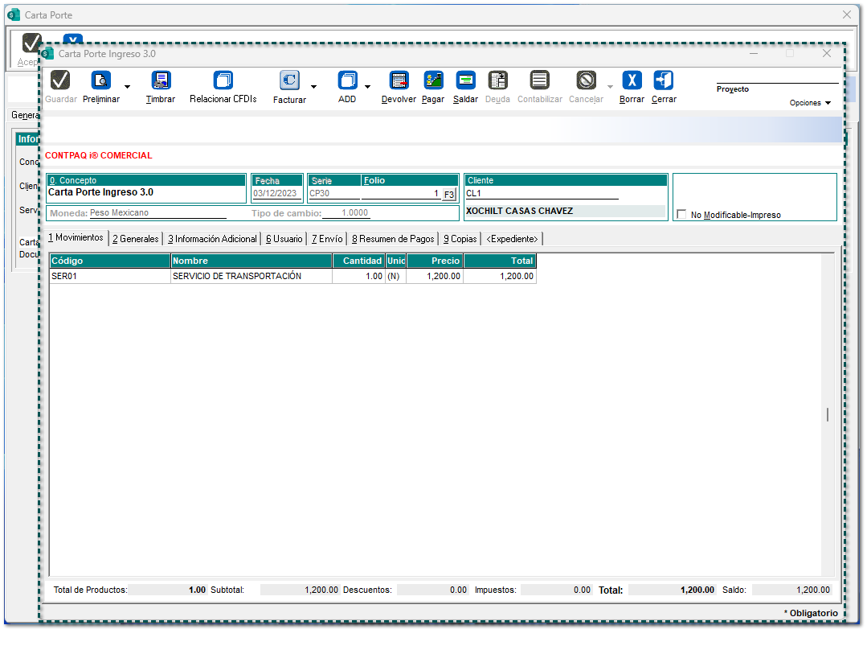867x654 pixels.
Task: Expand the ADD dropdown arrow
Action: click(x=367, y=87)
